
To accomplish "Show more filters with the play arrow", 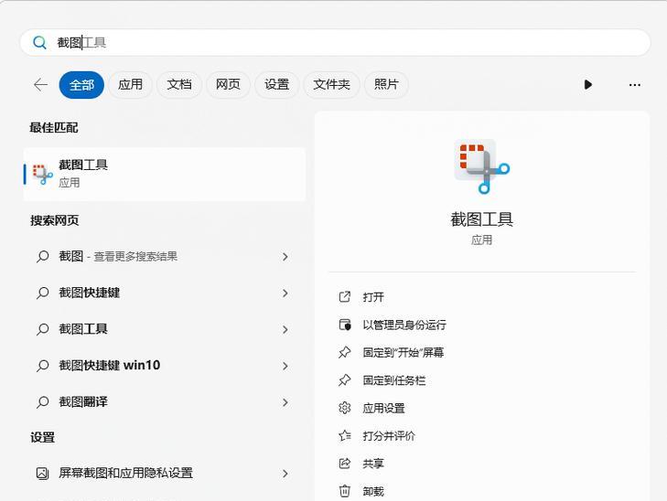I will (588, 84).
